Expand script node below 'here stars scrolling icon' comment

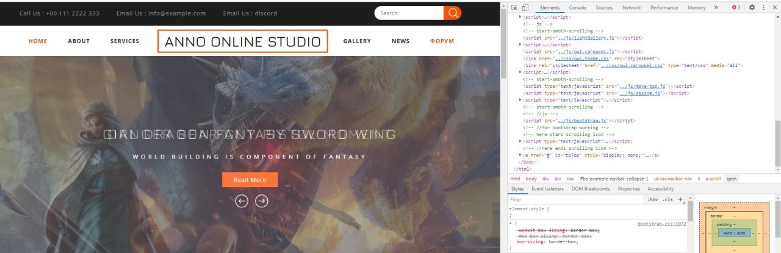pos(520,141)
